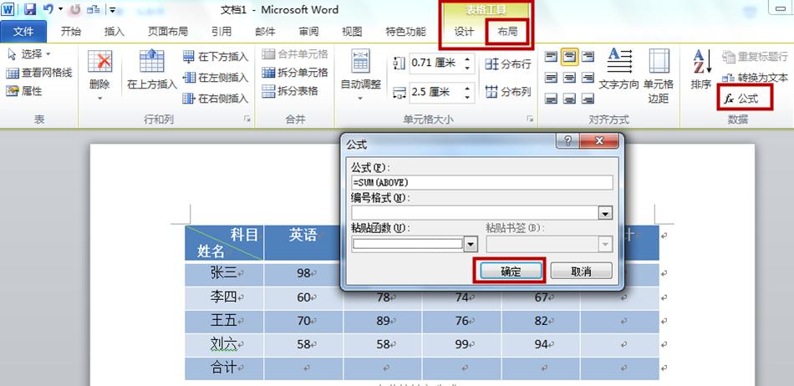Open the 布局 table tools tab
The image size is (794, 386).
507,32
